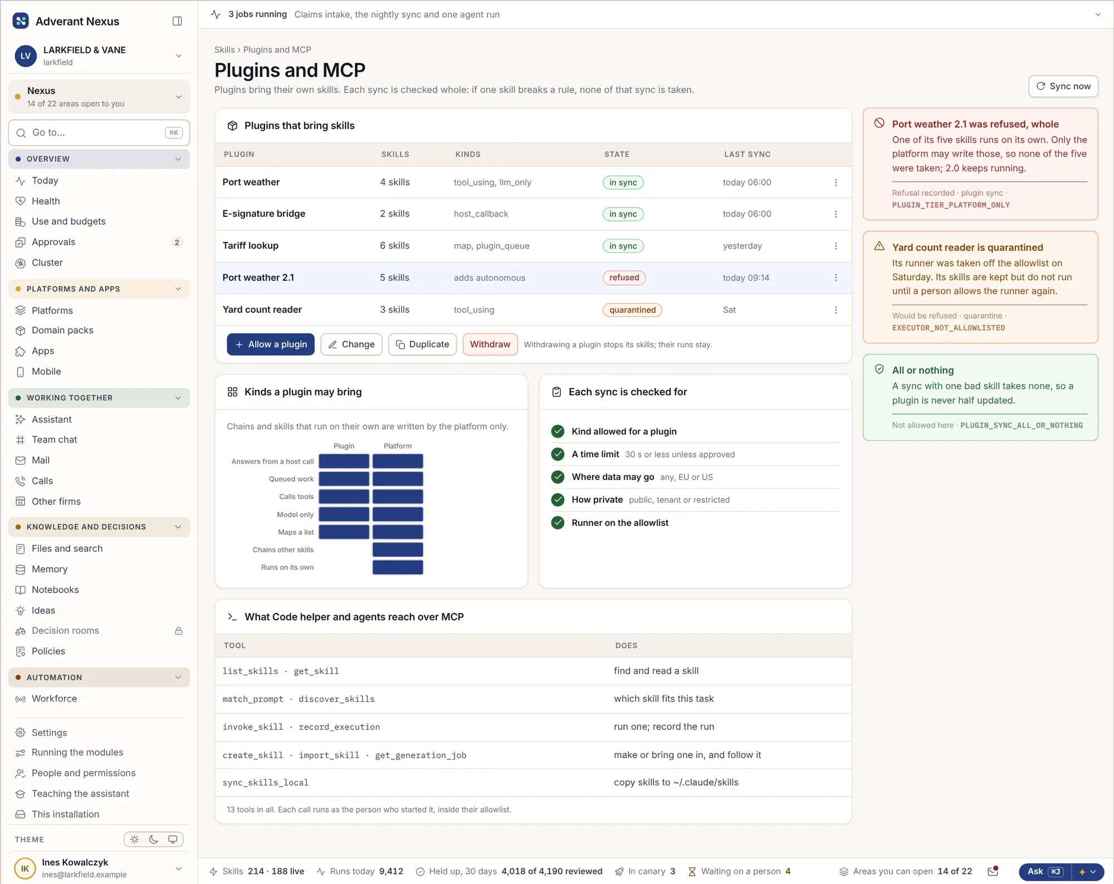The width and height of the screenshot is (1114, 884).
Task: Collapse the OVERVIEW section
Action: (x=99, y=159)
